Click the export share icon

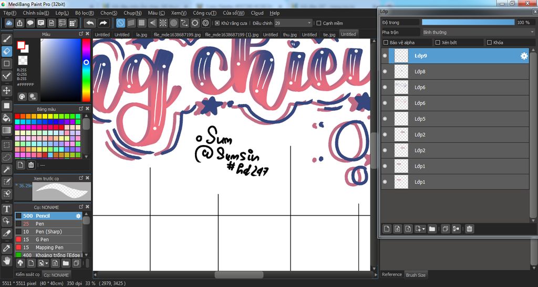(20, 23)
